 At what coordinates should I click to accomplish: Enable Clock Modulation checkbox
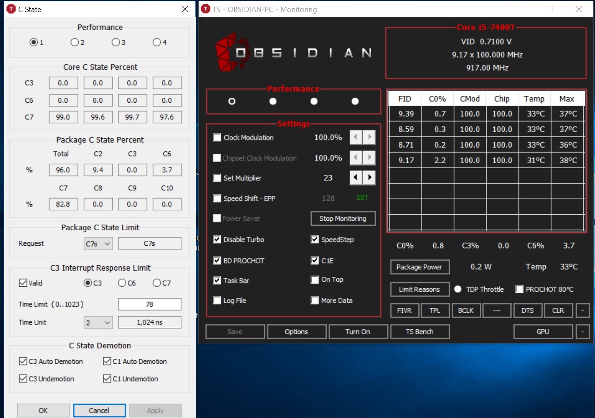(x=217, y=138)
